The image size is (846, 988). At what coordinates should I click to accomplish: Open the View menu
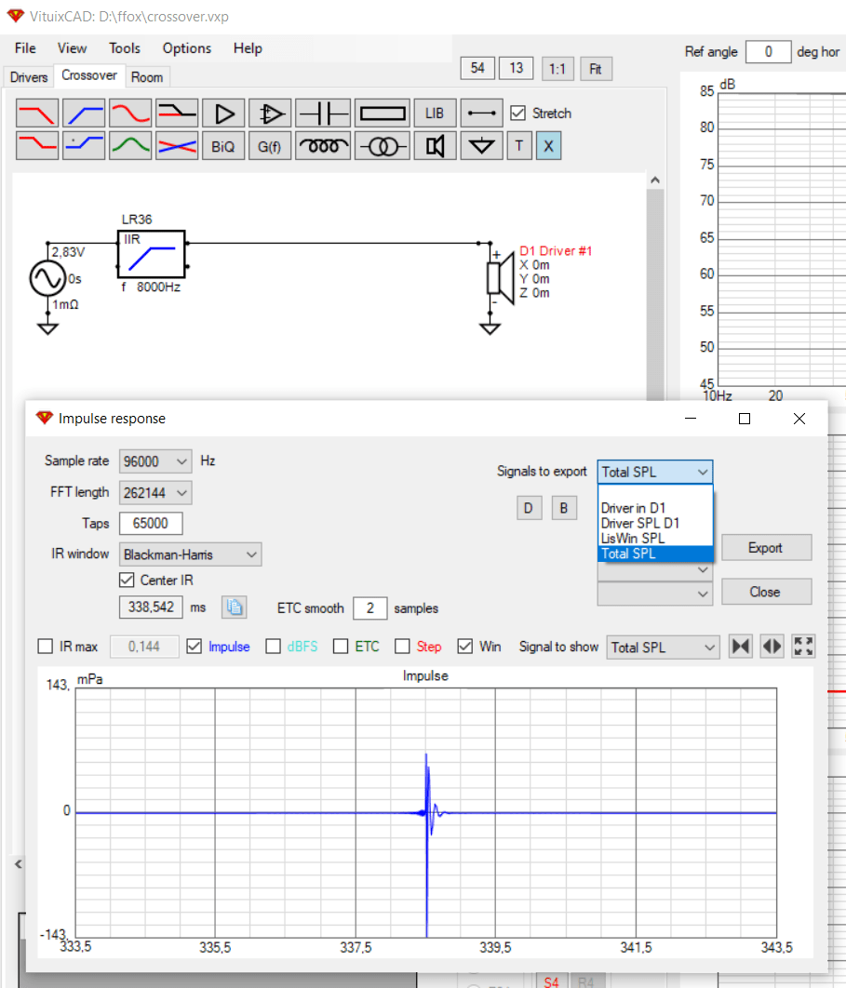(x=72, y=48)
